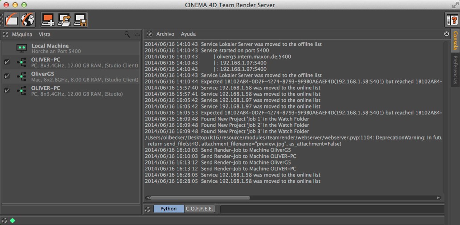Click OLIVER-PC (Studio Client) network icon
The height and width of the screenshot is (225, 460).
[x=21, y=62]
